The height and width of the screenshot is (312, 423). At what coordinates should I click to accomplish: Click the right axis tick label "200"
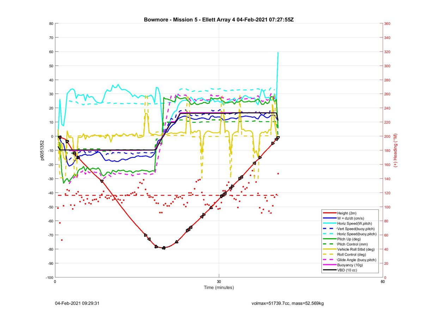(387, 136)
